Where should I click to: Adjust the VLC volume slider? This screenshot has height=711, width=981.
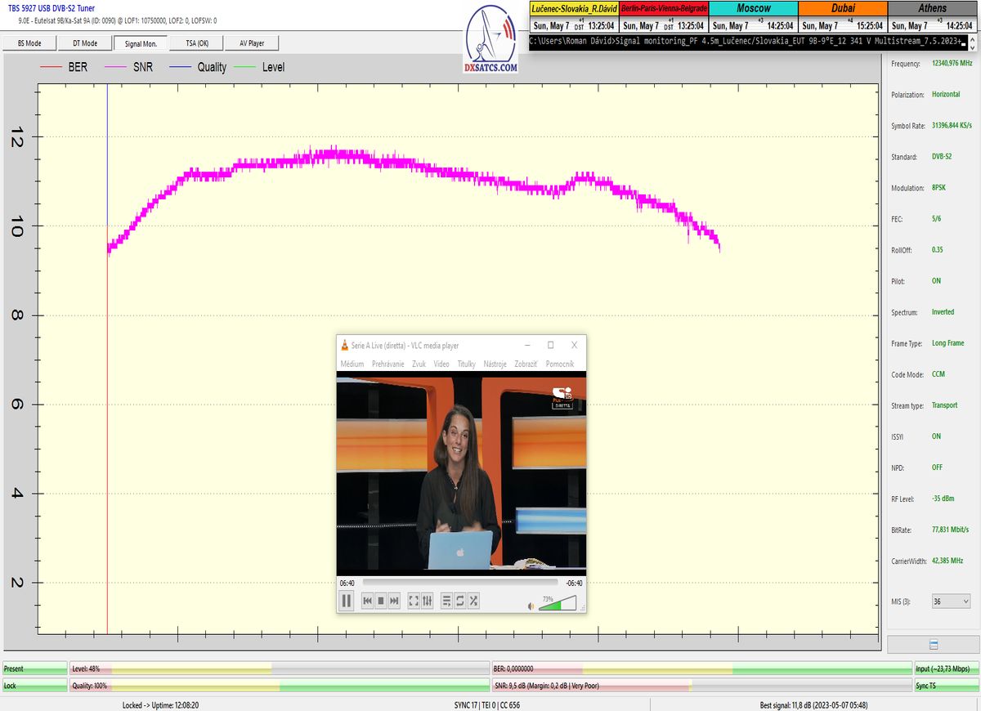558,604
